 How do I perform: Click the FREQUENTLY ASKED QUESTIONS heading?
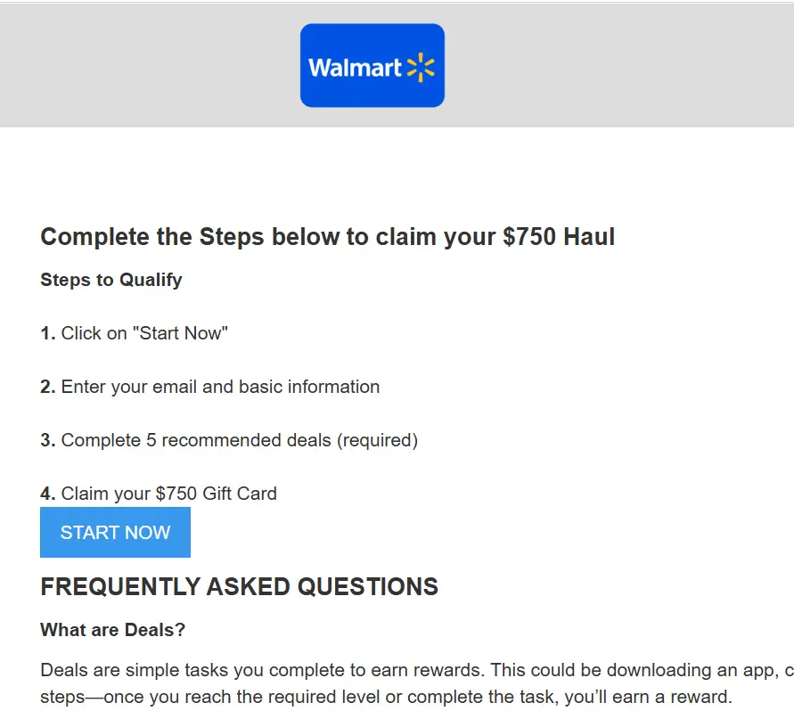point(239,586)
